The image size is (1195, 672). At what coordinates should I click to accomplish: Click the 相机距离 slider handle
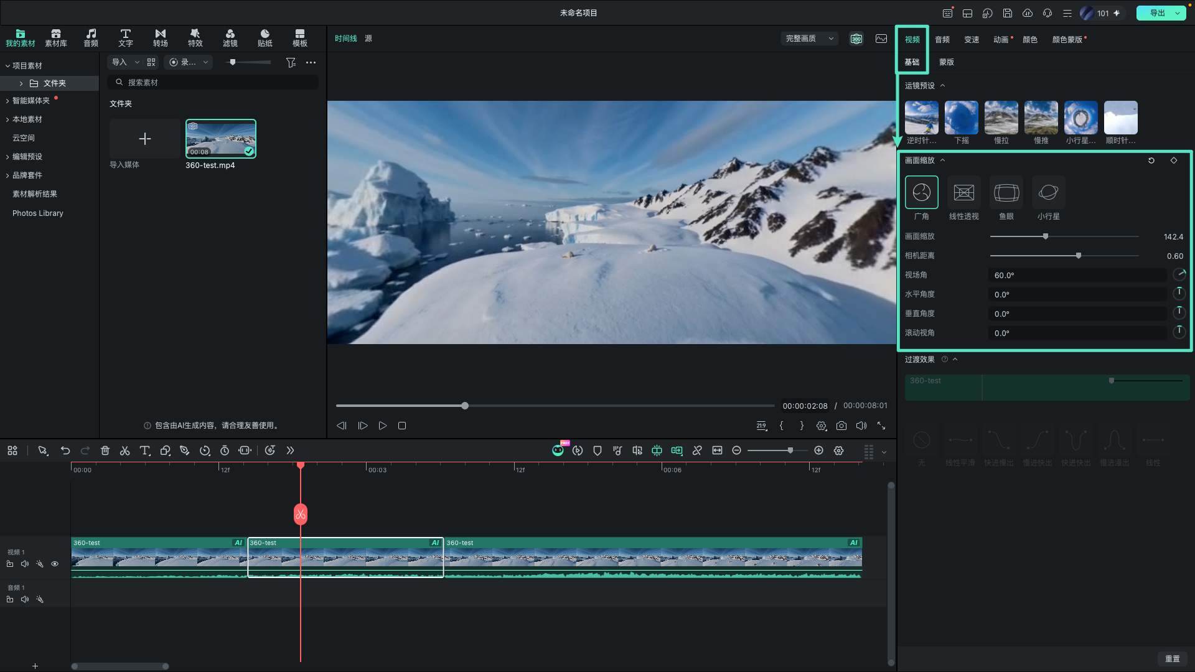click(x=1079, y=256)
